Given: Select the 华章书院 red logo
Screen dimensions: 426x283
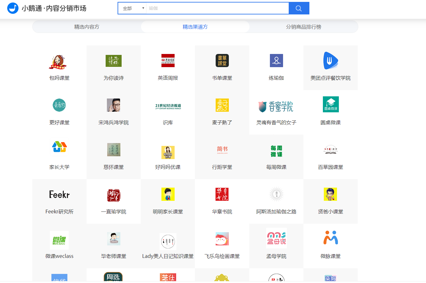Looking at the screenshot, I should 222,194.
